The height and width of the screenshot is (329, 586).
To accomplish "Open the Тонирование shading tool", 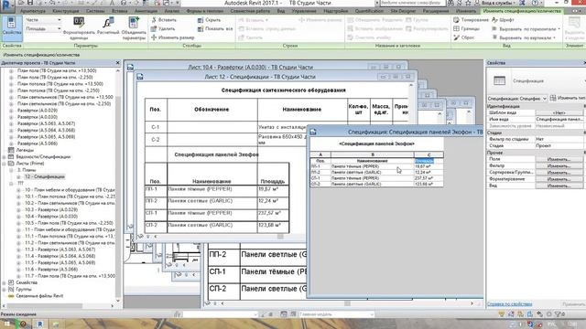I will point(471,20).
